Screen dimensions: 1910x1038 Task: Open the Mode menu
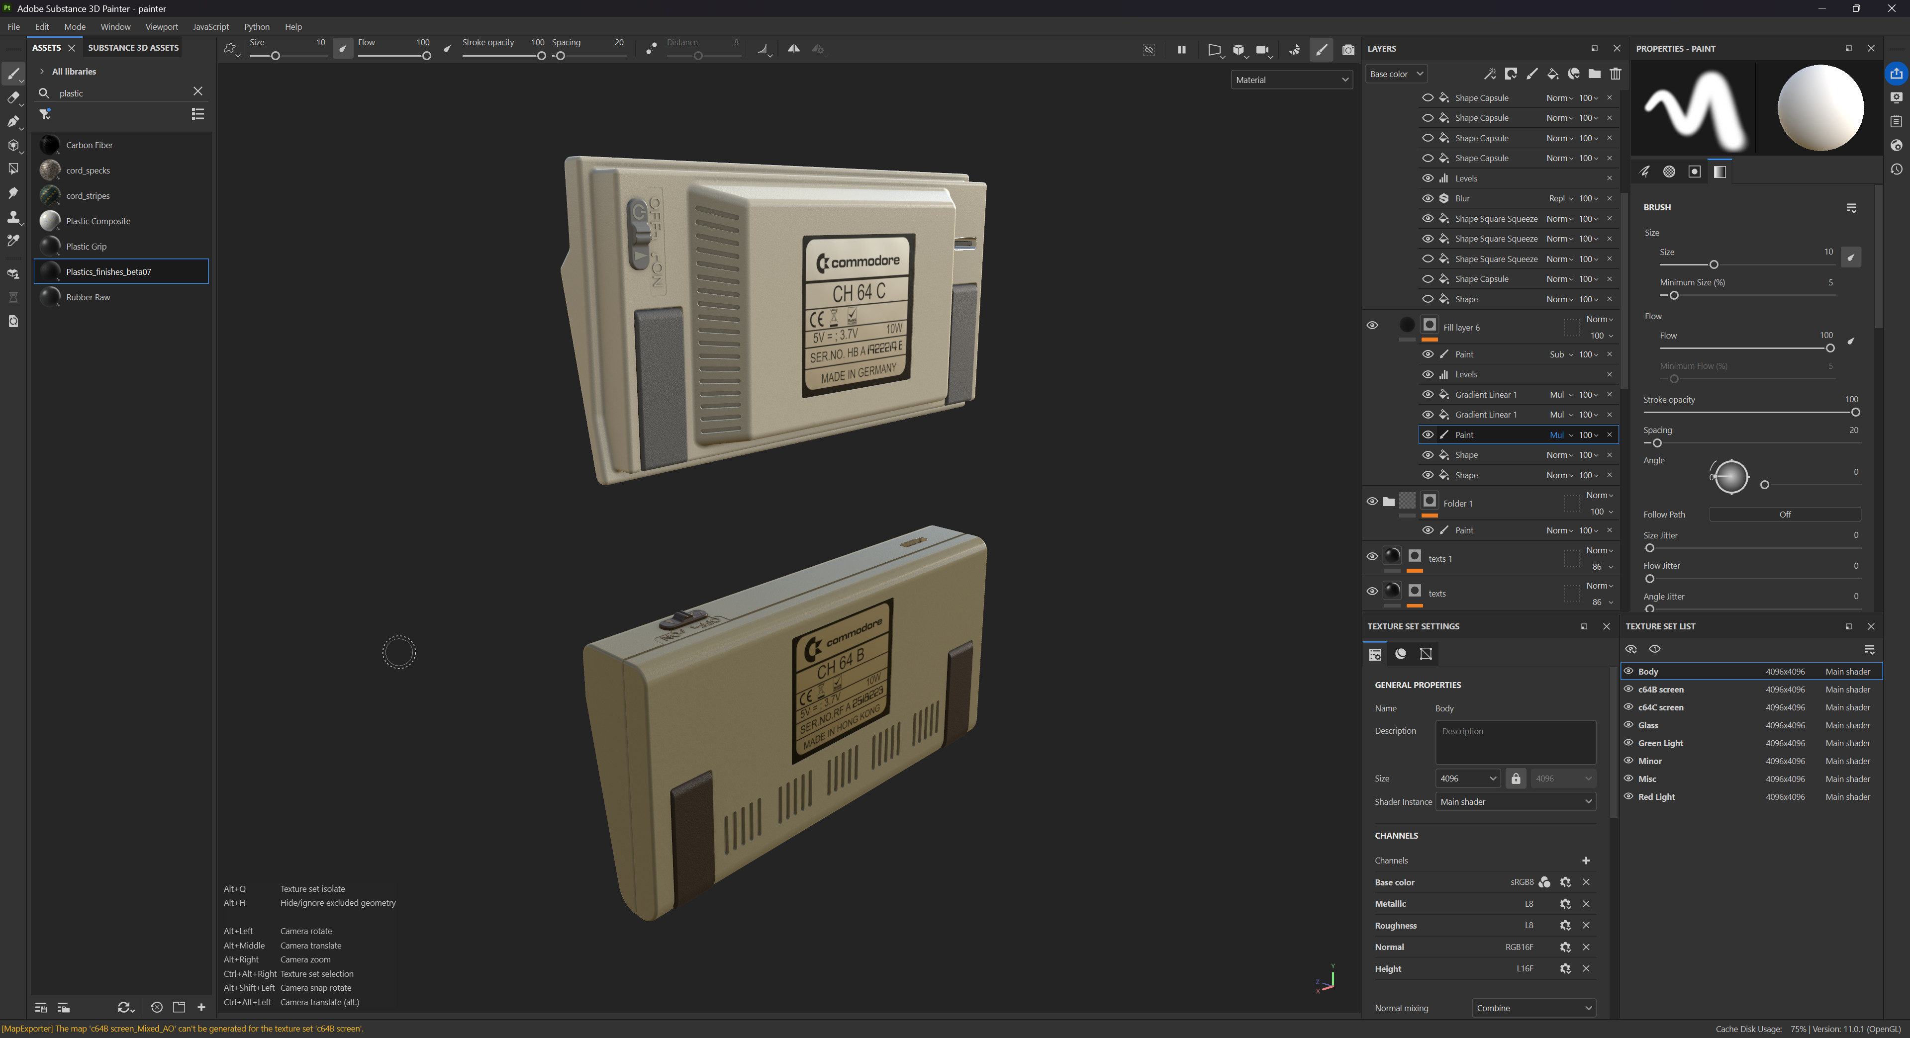point(74,27)
